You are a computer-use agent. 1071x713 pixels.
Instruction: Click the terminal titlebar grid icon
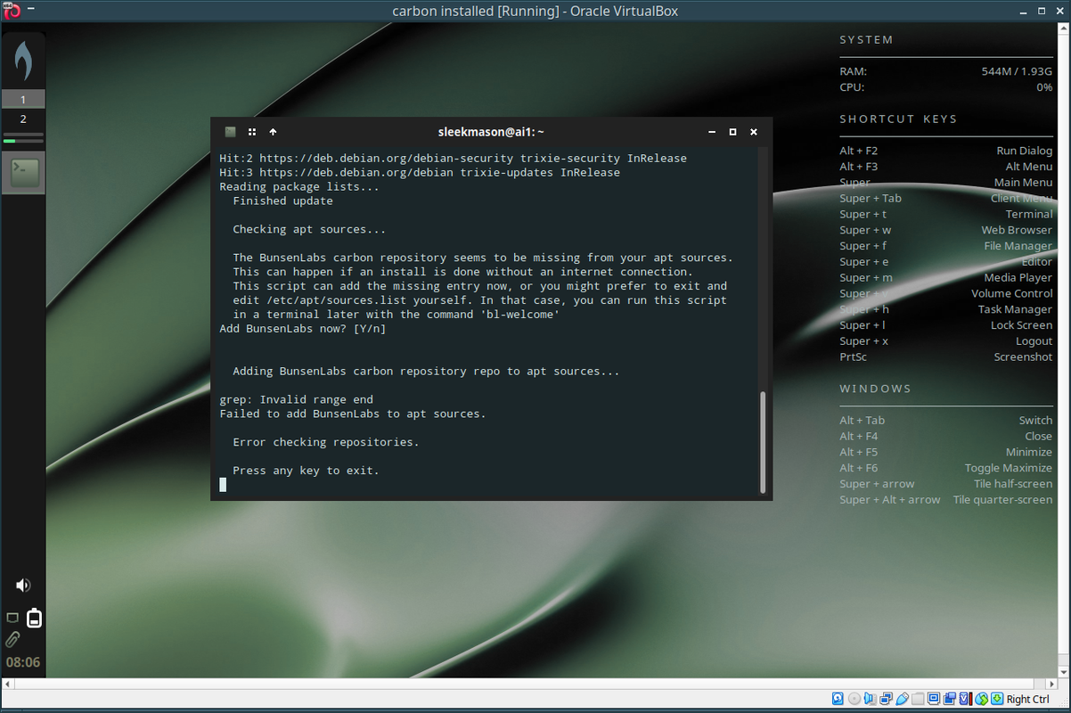coord(252,132)
